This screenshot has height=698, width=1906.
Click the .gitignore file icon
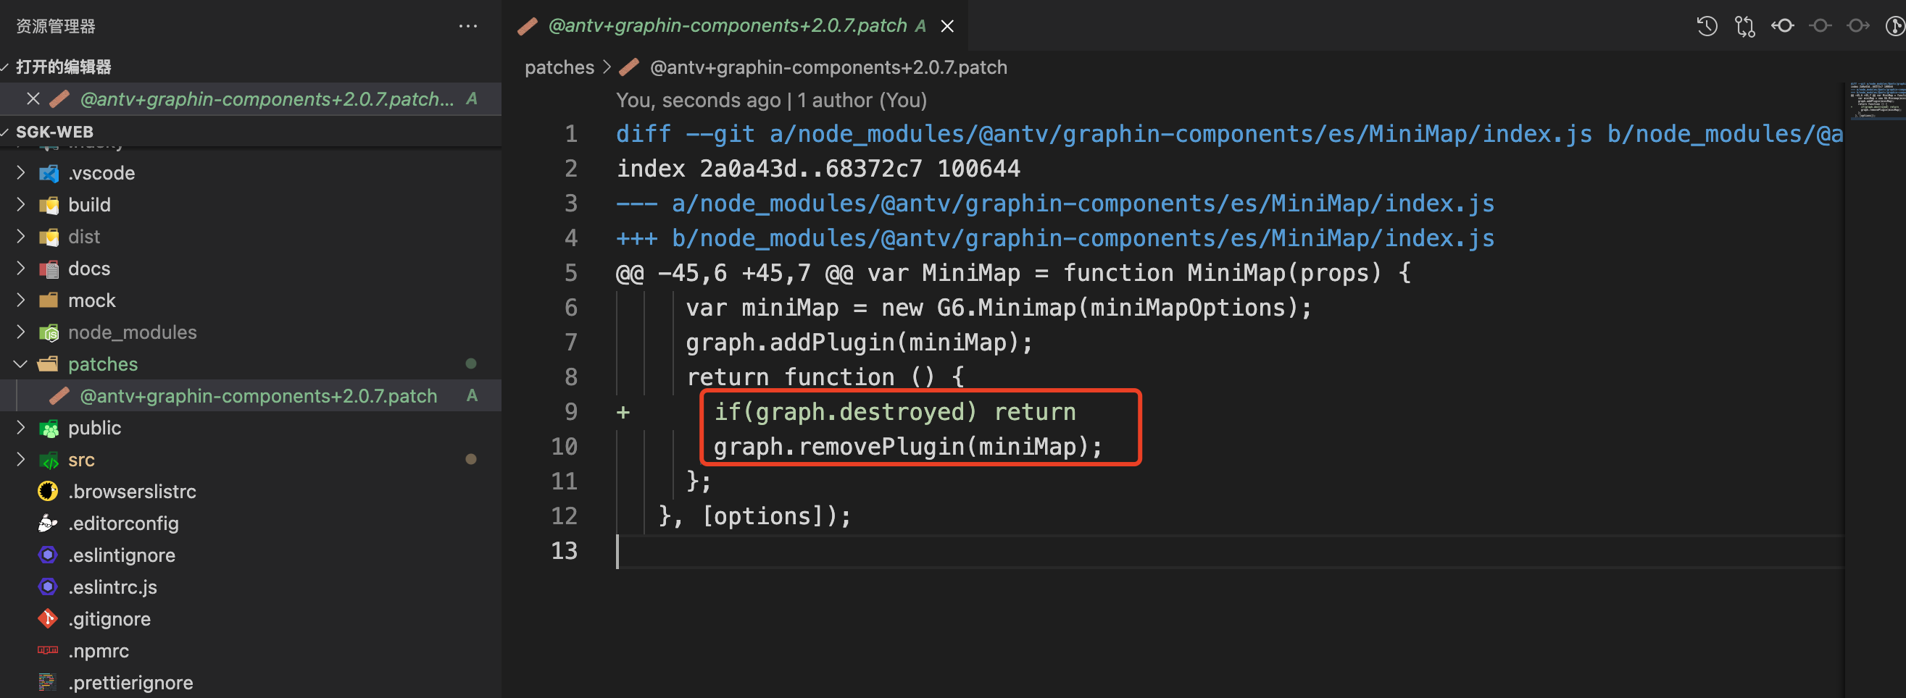pos(47,618)
